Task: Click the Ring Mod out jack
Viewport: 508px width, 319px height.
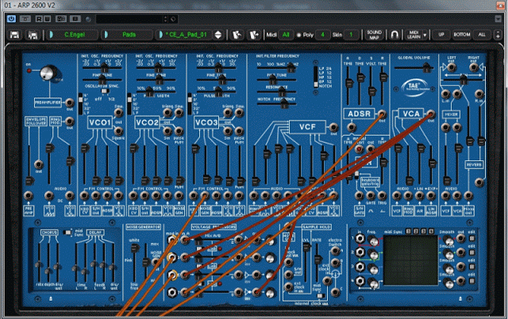Action: pyautogui.click(x=69, y=121)
